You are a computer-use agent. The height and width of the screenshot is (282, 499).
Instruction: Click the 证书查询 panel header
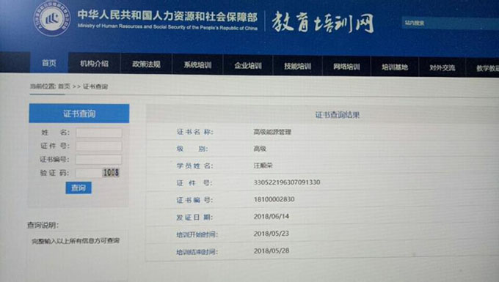[79, 114]
